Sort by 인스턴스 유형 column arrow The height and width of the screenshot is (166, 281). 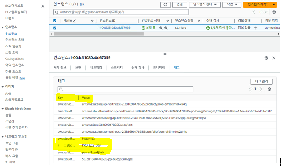(199, 21)
